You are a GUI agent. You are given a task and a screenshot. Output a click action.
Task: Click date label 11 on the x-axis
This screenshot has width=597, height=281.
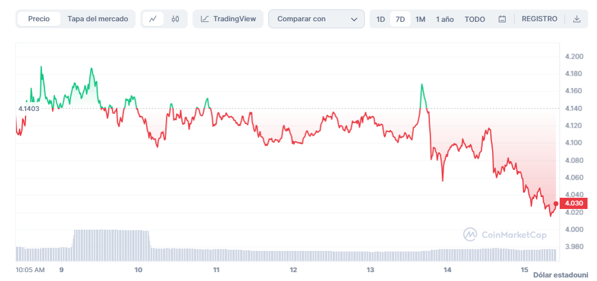click(x=216, y=270)
